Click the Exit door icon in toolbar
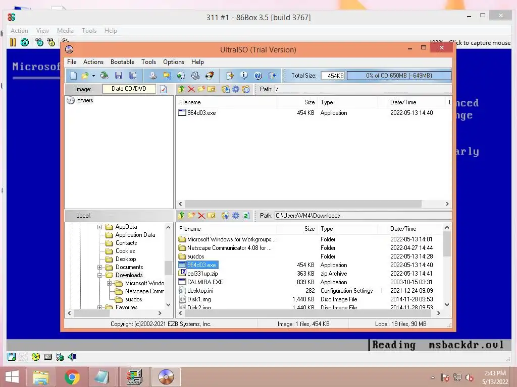This screenshot has width=517, height=387. tap(272, 76)
